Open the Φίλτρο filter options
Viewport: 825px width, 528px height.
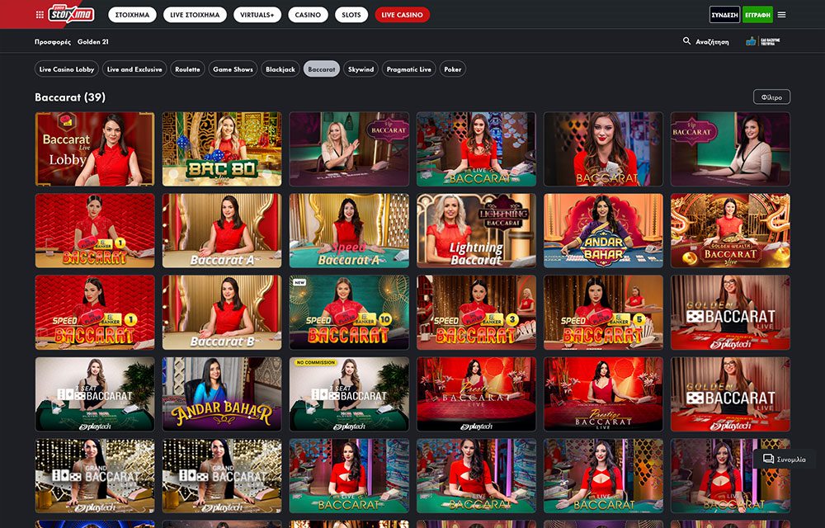771,97
